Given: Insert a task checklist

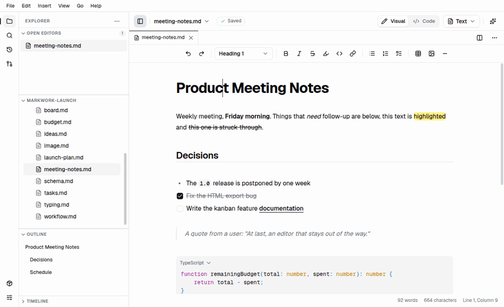Looking at the screenshot, I should [x=399, y=54].
